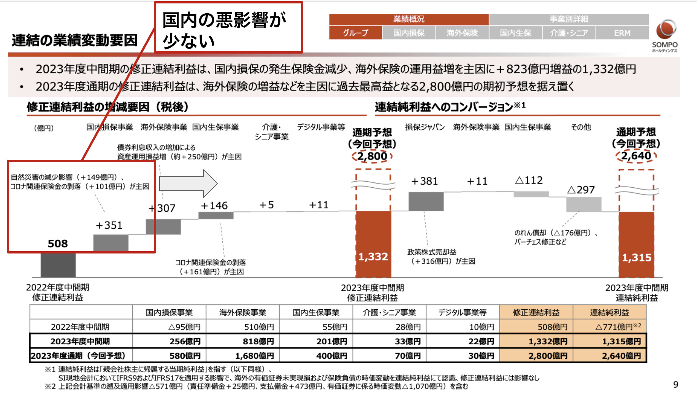Click the 修正連結利益 table column header
This screenshot has height=396, width=697.
pos(536,312)
